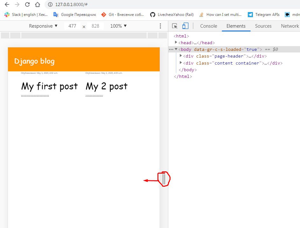The height and width of the screenshot is (228, 300).
Task: Click the Django blog header title
Action: click(34, 61)
